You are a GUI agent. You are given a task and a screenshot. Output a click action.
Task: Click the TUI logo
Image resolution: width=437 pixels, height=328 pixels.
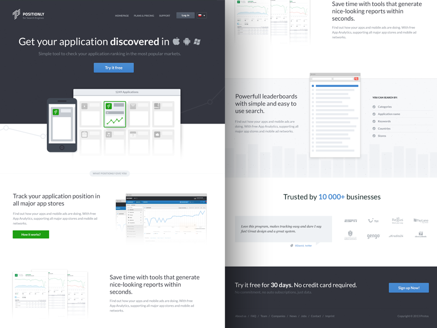click(373, 221)
